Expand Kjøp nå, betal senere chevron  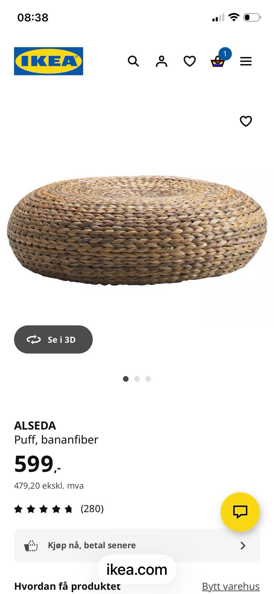243,545
